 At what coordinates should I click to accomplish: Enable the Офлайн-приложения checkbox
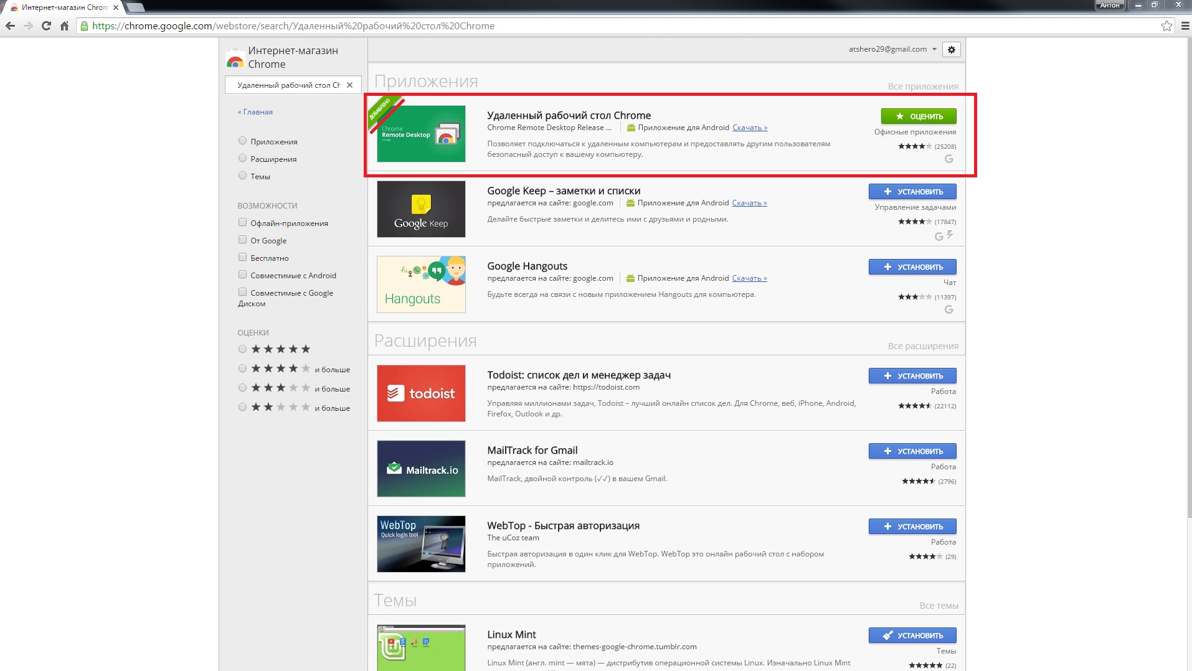pos(242,222)
